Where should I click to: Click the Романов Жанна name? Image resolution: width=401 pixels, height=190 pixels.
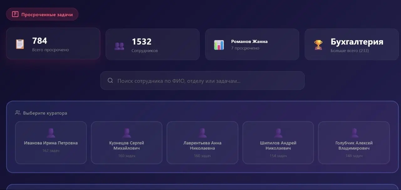[249, 41]
